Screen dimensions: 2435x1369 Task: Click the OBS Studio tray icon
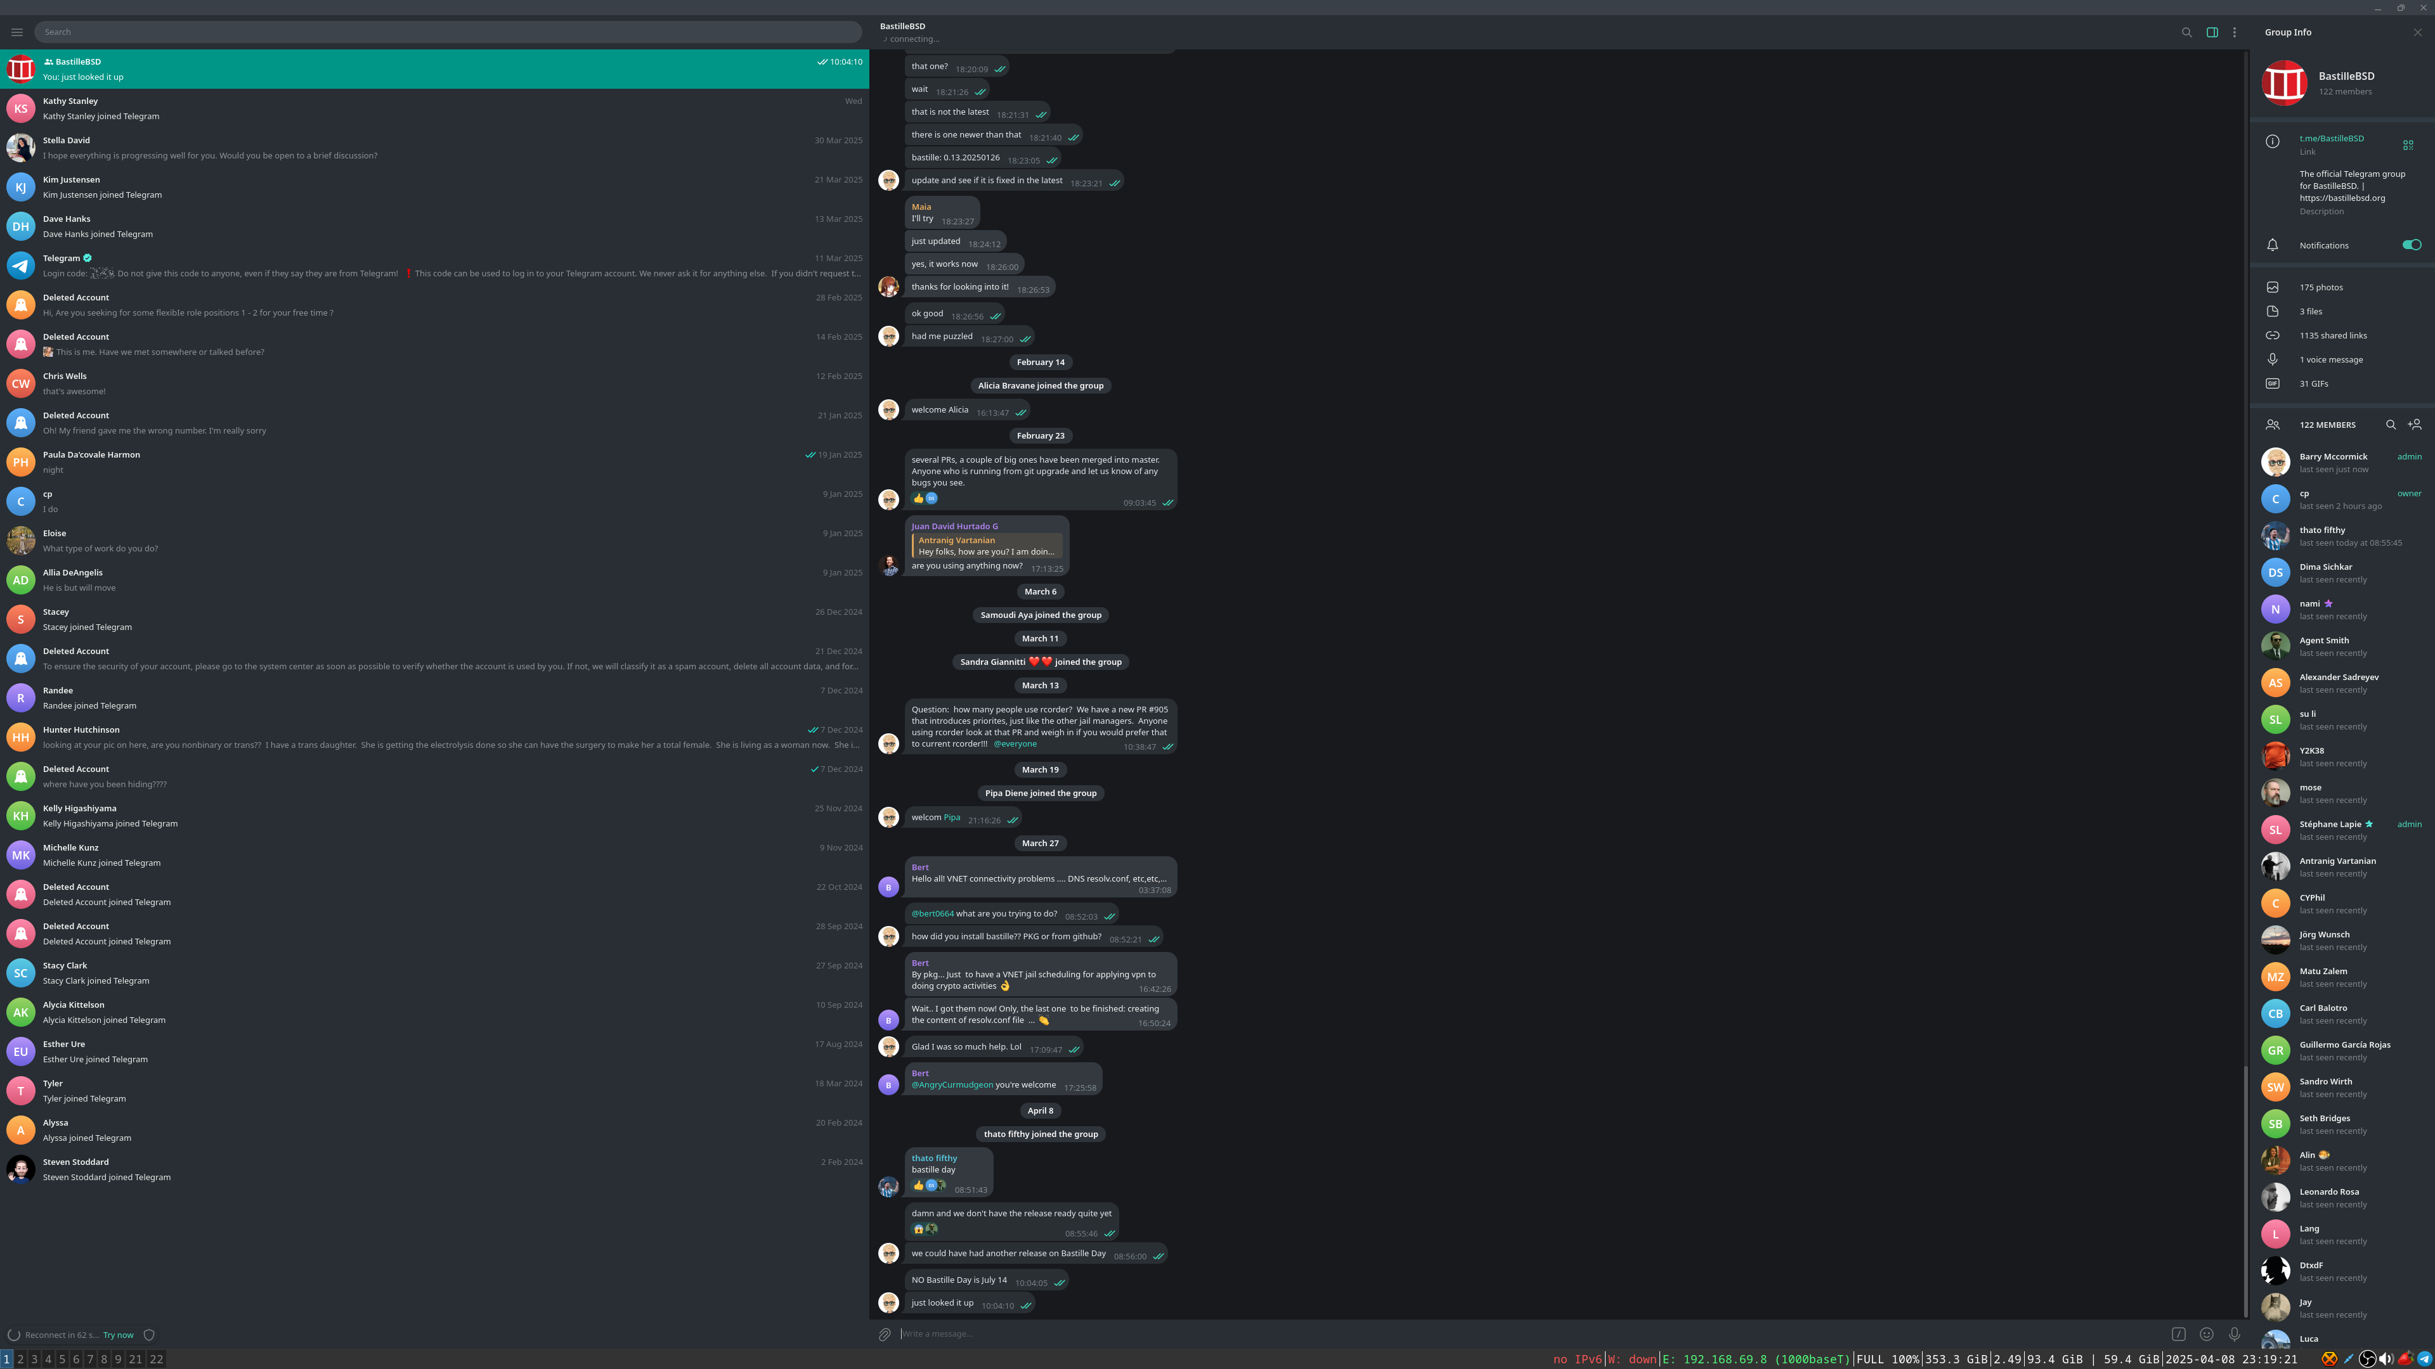(2367, 1359)
